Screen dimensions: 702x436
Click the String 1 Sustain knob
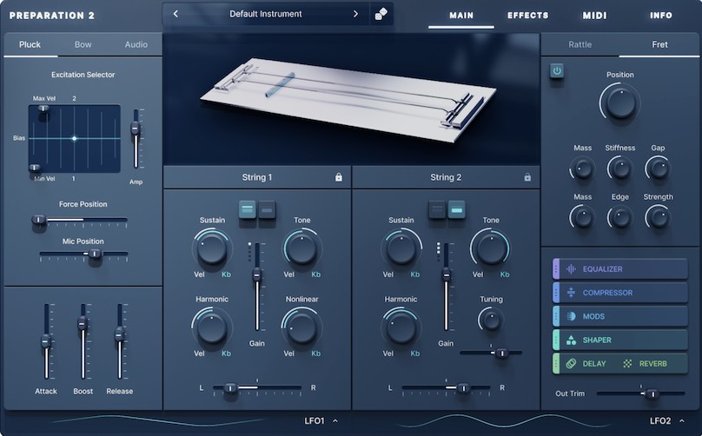[x=212, y=248]
